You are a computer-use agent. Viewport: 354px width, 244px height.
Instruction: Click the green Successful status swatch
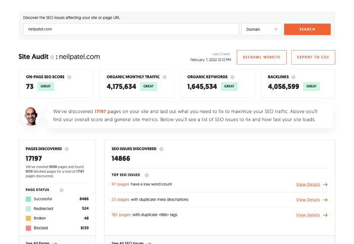click(28, 199)
